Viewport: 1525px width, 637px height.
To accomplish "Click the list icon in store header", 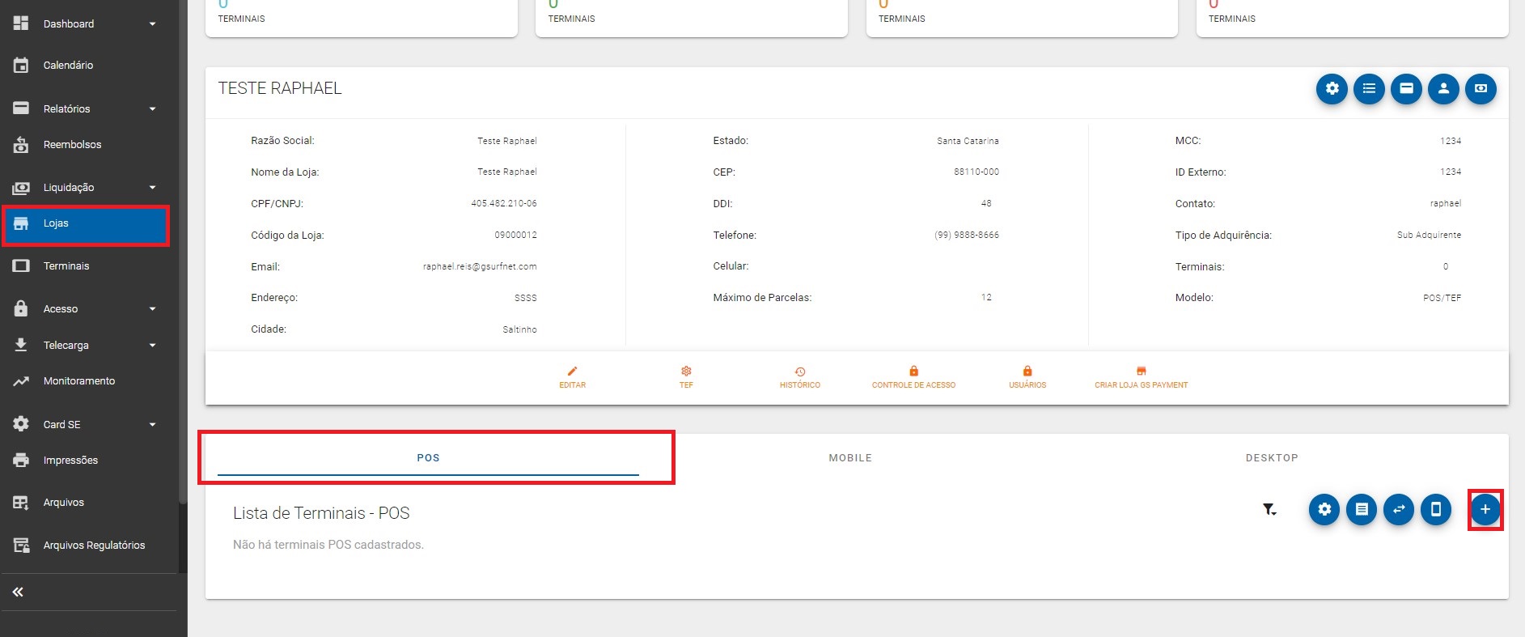I will [x=1369, y=89].
